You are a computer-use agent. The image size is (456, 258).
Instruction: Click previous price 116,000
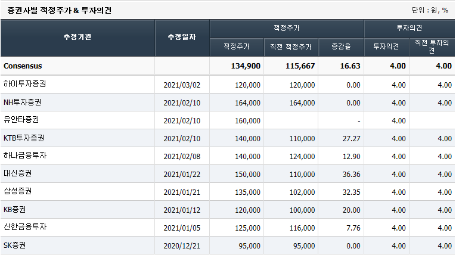click(302, 228)
